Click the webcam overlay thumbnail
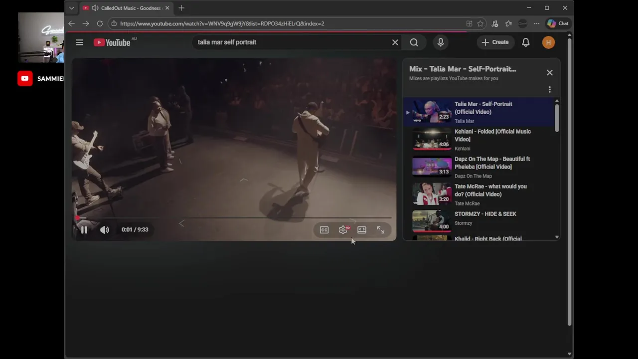 (41, 37)
